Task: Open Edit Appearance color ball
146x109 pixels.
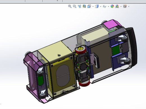Action: pyautogui.click(x=112, y=6)
